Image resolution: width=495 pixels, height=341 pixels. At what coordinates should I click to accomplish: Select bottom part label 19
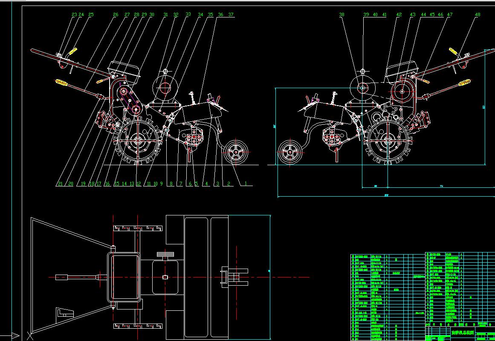(x=83, y=184)
